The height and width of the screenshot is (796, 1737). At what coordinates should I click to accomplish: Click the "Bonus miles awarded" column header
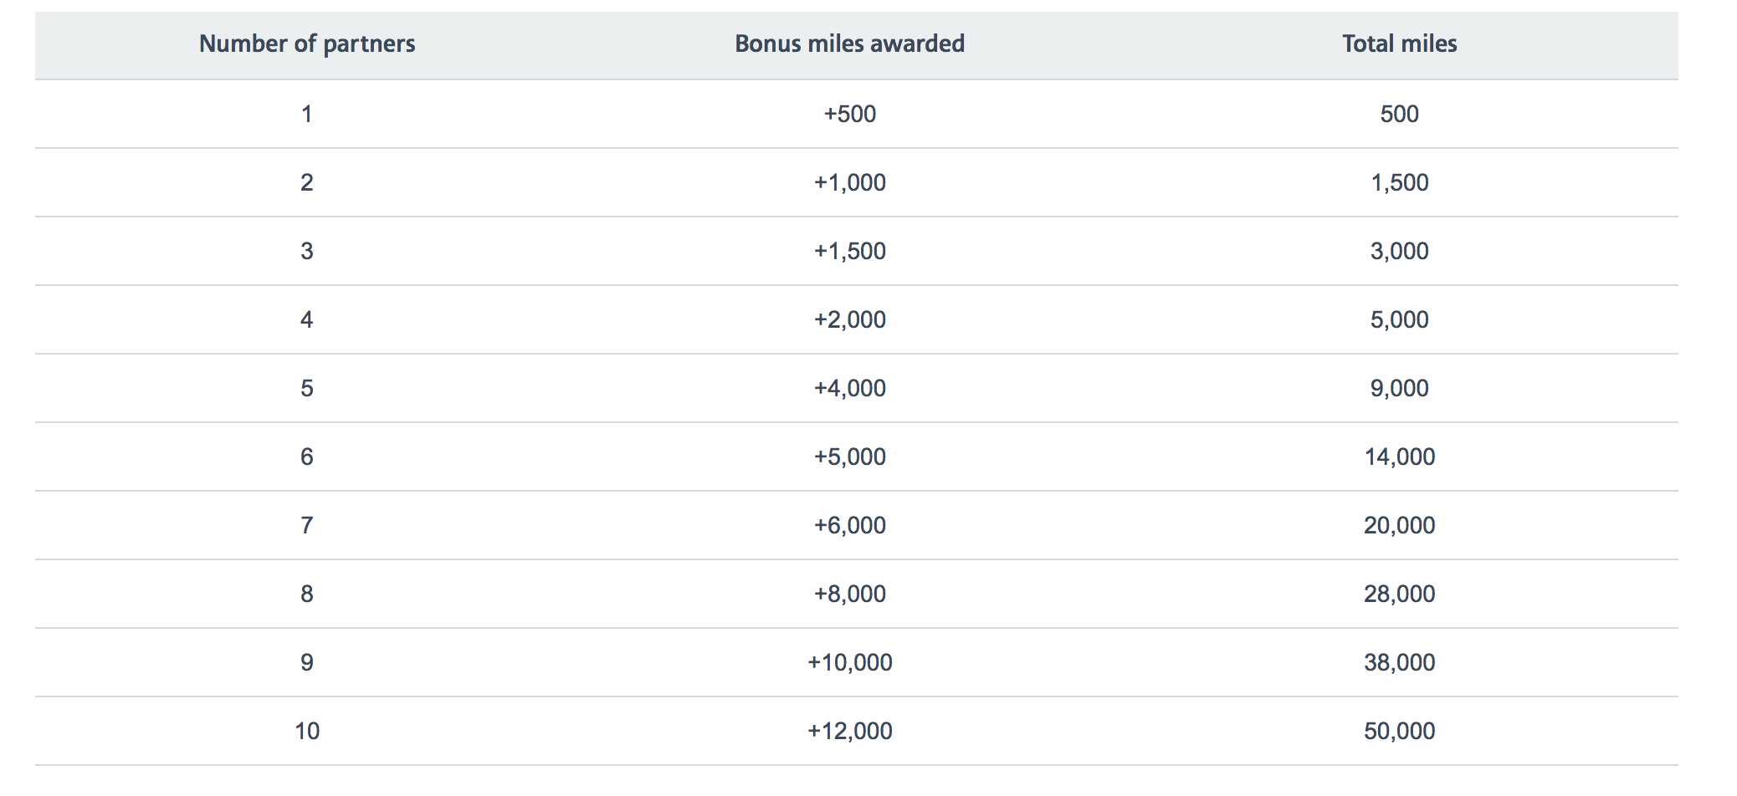click(x=849, y=44)
